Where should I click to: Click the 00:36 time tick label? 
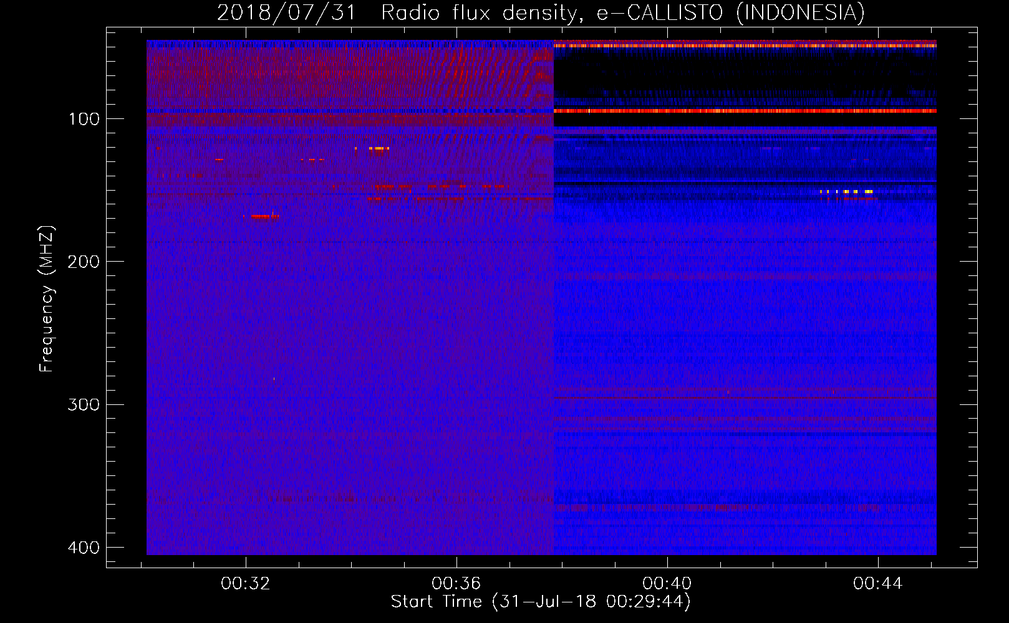(x=456, y=583)
